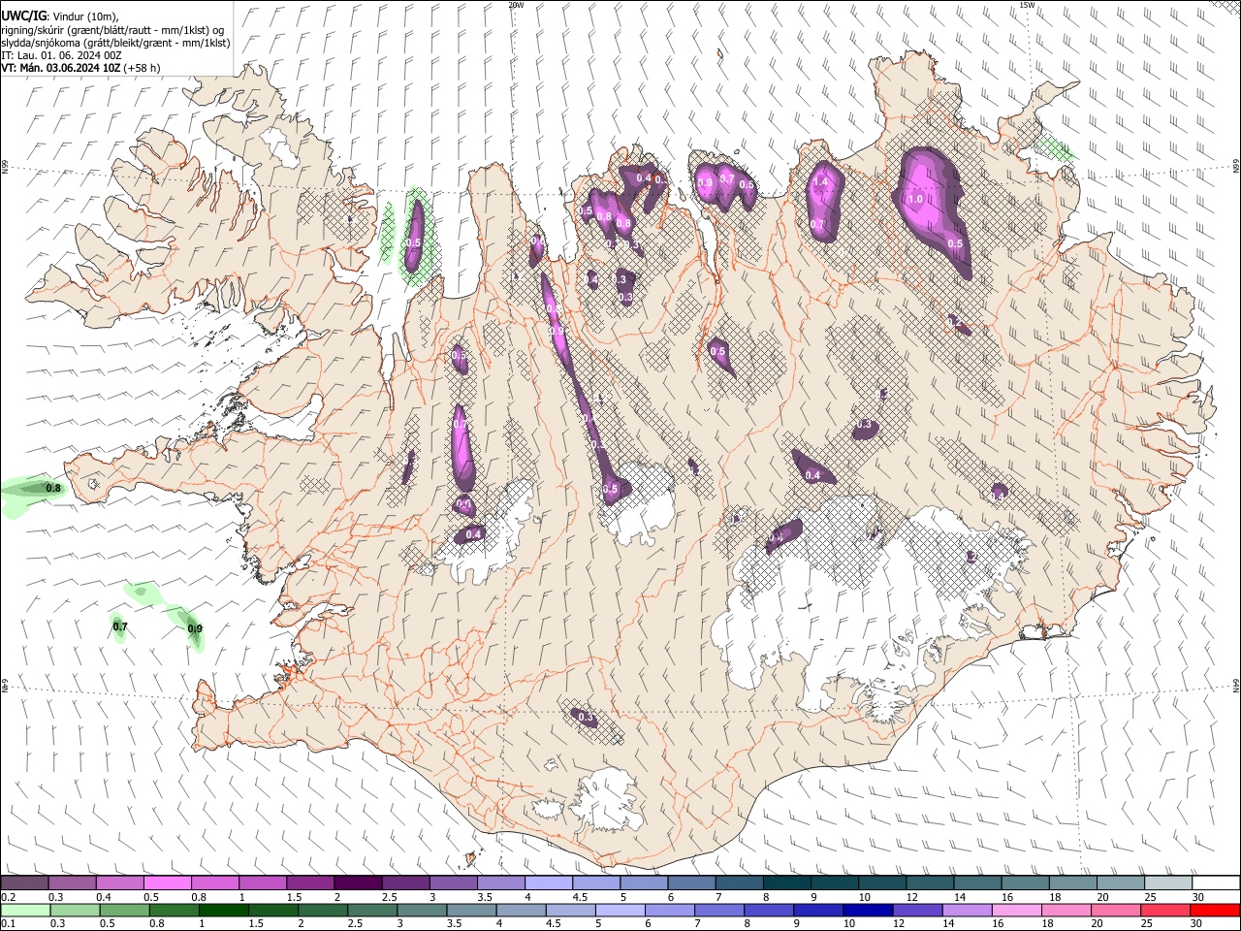Click the 0.2 label under upper legend
This screenshot has width=1241, height=931.
tap(8, 897)
